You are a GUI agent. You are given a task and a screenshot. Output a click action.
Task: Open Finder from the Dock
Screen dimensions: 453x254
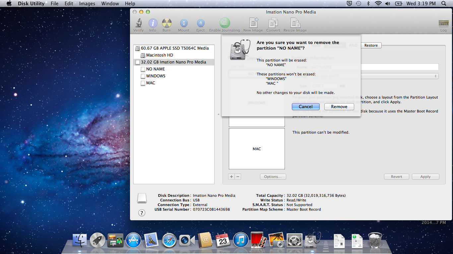click(x=80, y=240)
